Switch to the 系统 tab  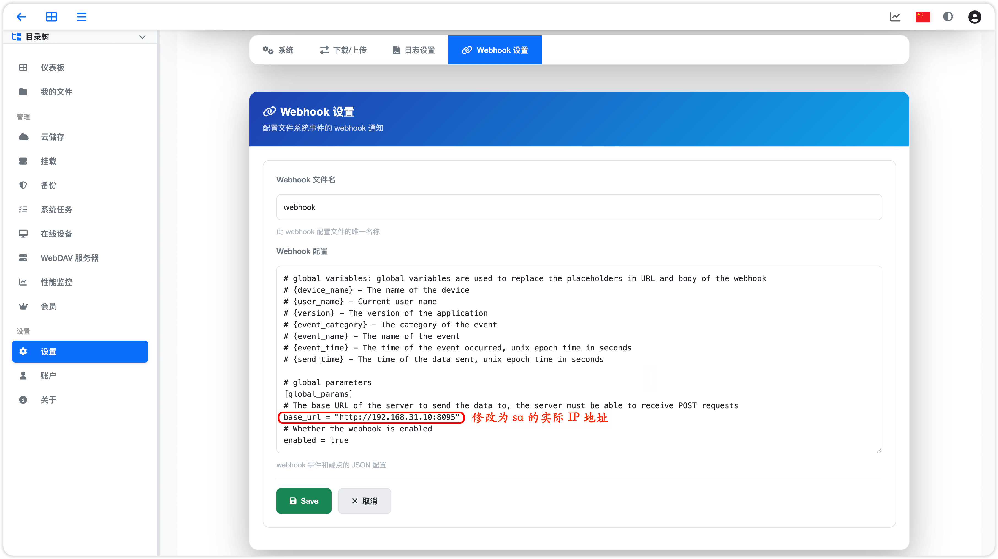(278, 50)
